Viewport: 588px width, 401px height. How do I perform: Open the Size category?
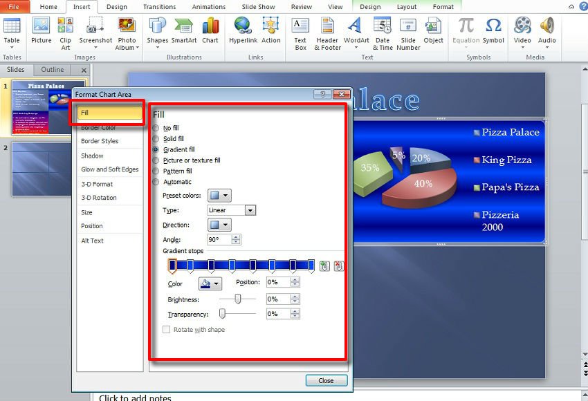click(86, 212)
